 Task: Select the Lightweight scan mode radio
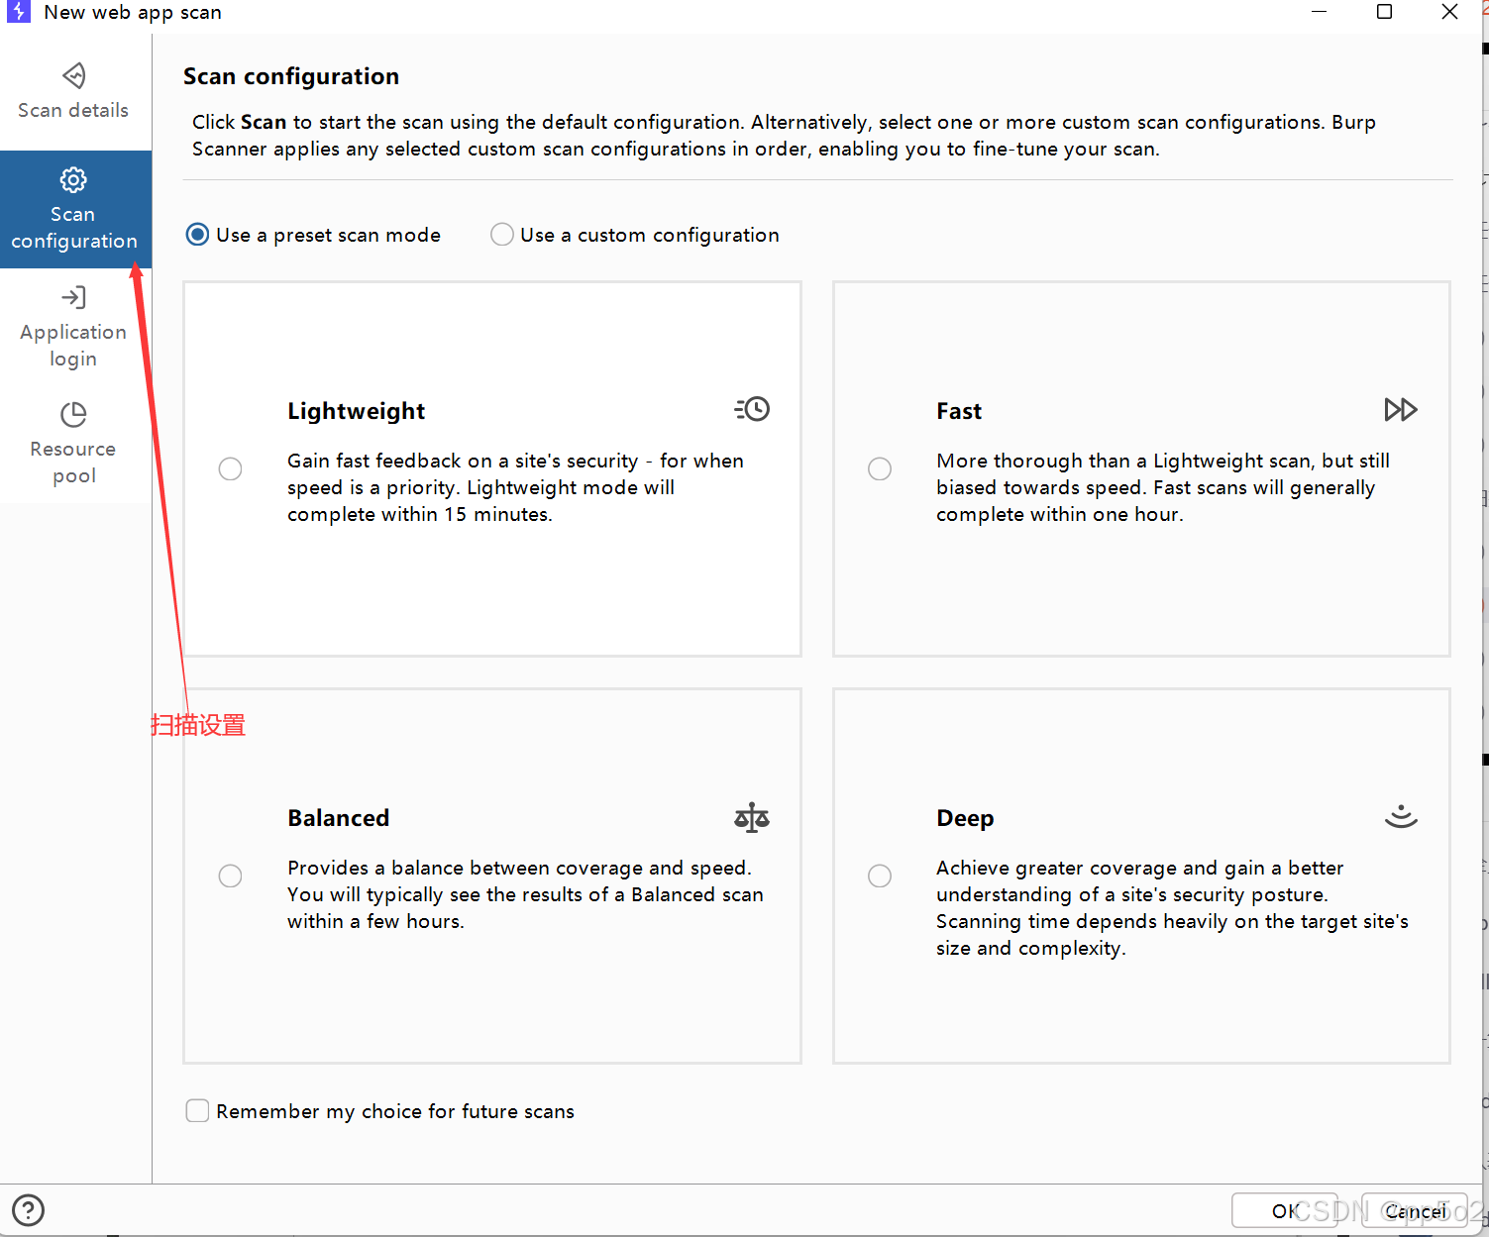tap(230, 468)
